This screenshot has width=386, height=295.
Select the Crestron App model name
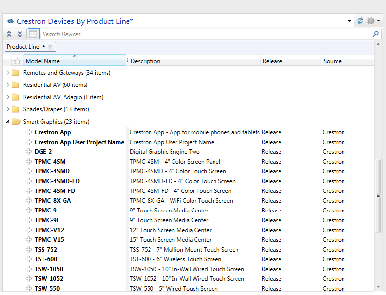53,132
